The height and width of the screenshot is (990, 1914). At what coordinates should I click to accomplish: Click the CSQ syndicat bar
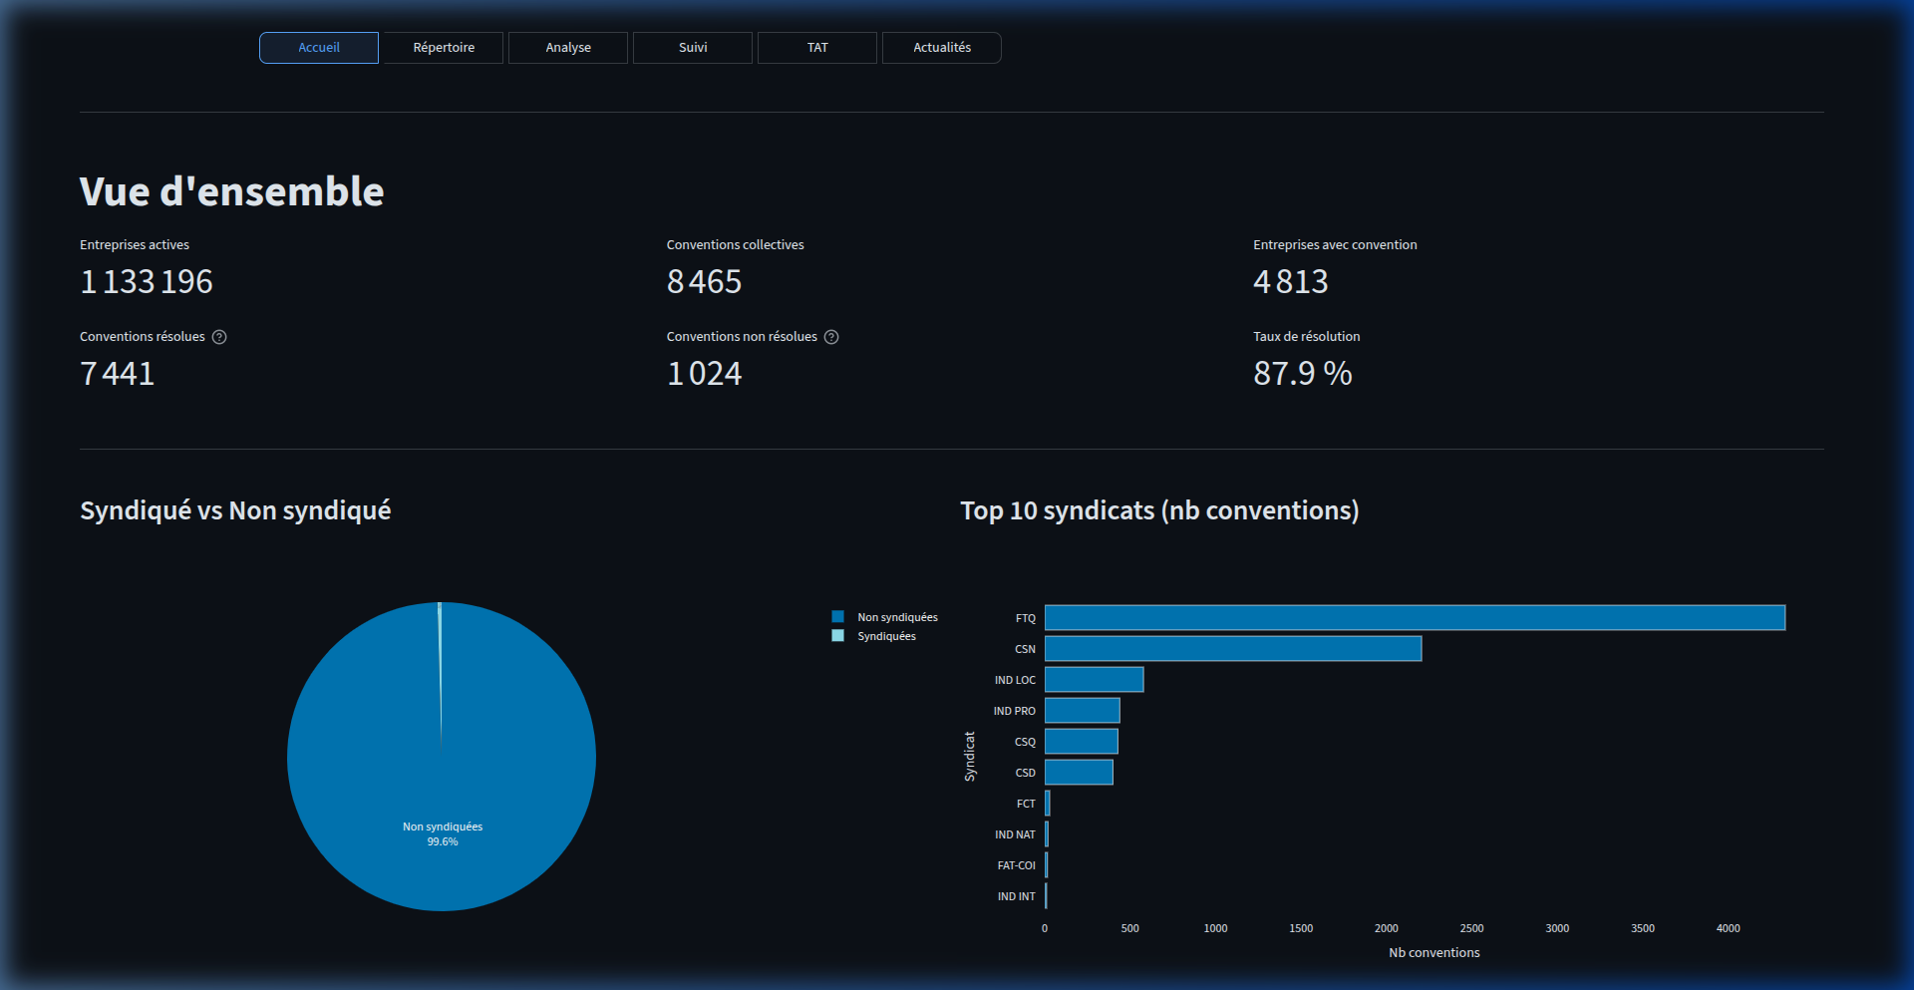(x=1081, y=742)
